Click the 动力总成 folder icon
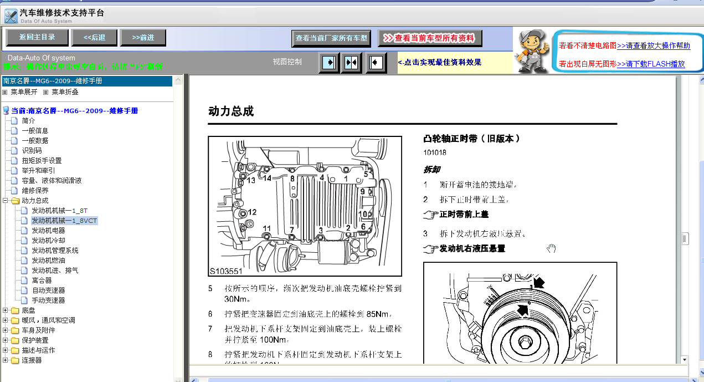The width and height of the screenshot is (704, 382). [x=14, y=201]
